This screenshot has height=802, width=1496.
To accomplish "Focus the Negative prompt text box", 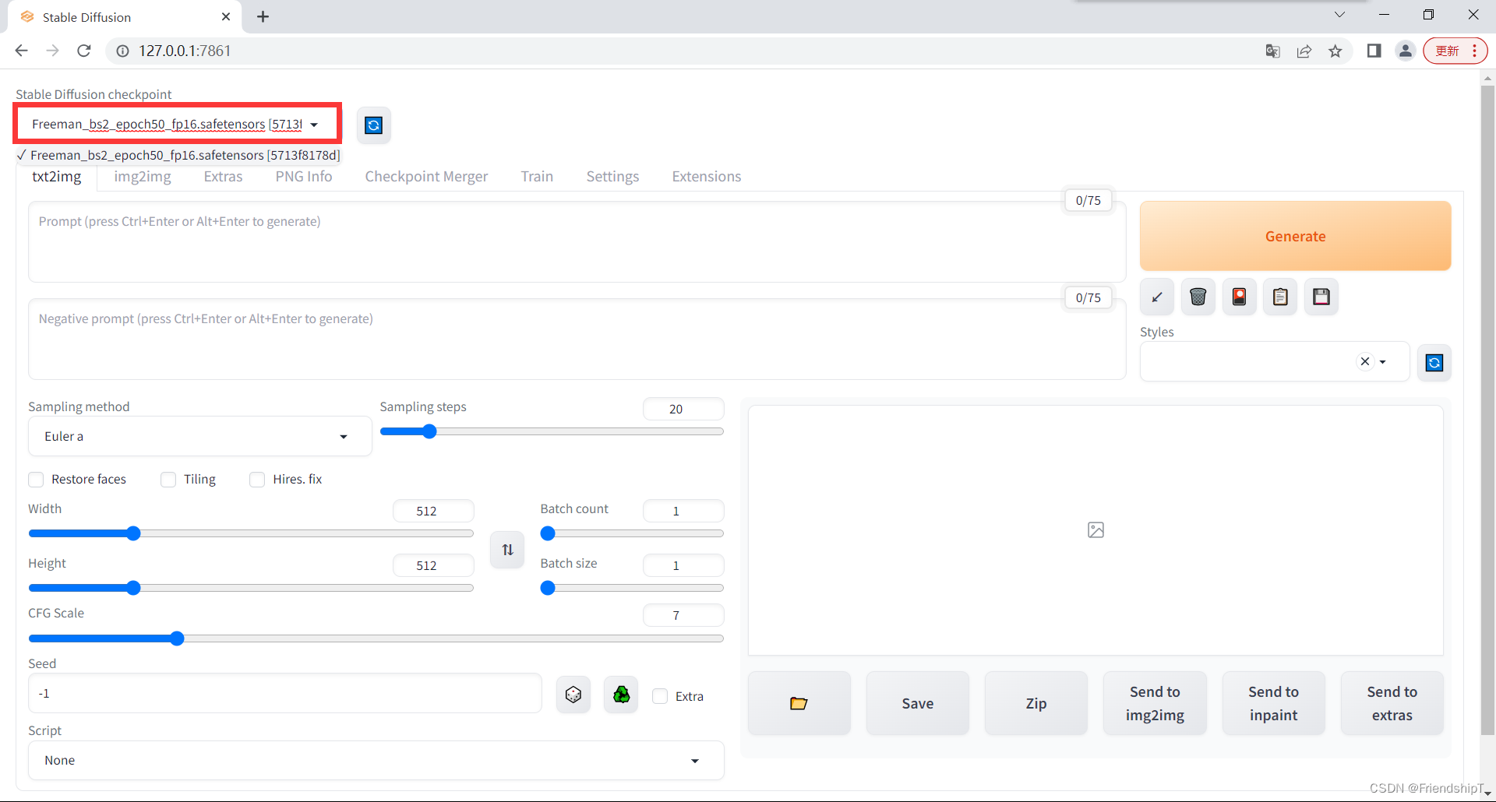I will click(577, 339).
